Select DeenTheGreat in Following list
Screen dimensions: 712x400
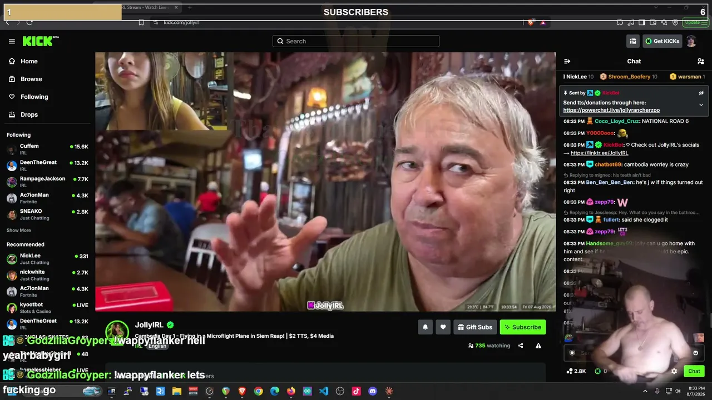coord(47,166)
